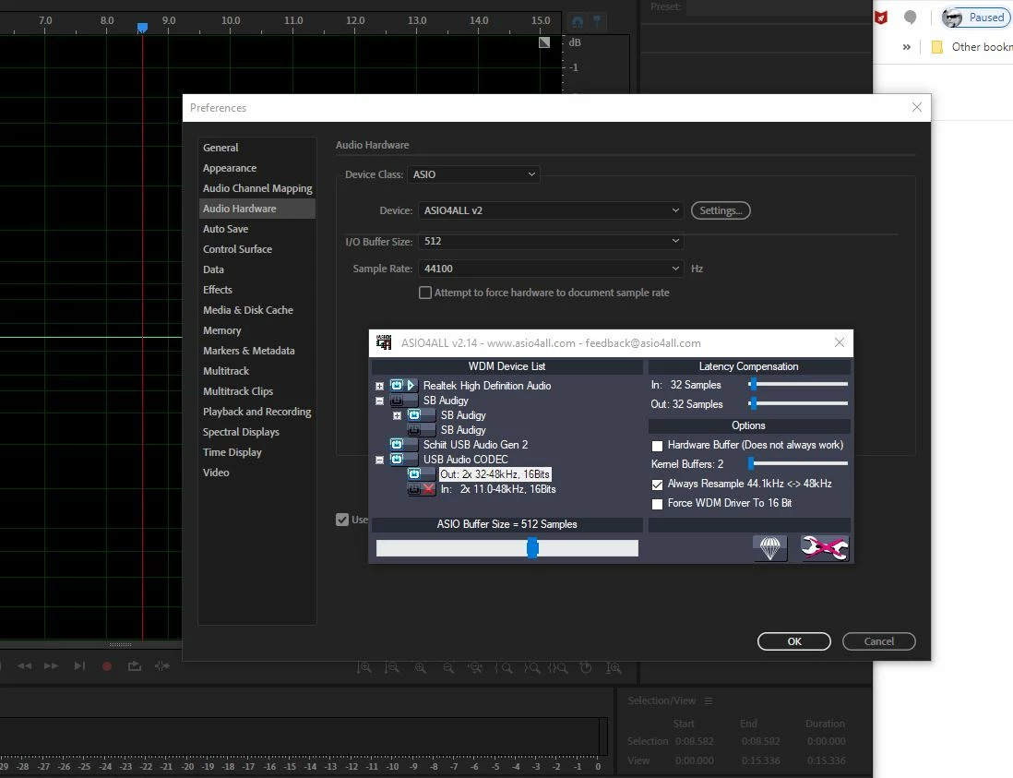1013x778 pixels.
Task: Click the red Record button in Audition
Action: pos(107,666)
